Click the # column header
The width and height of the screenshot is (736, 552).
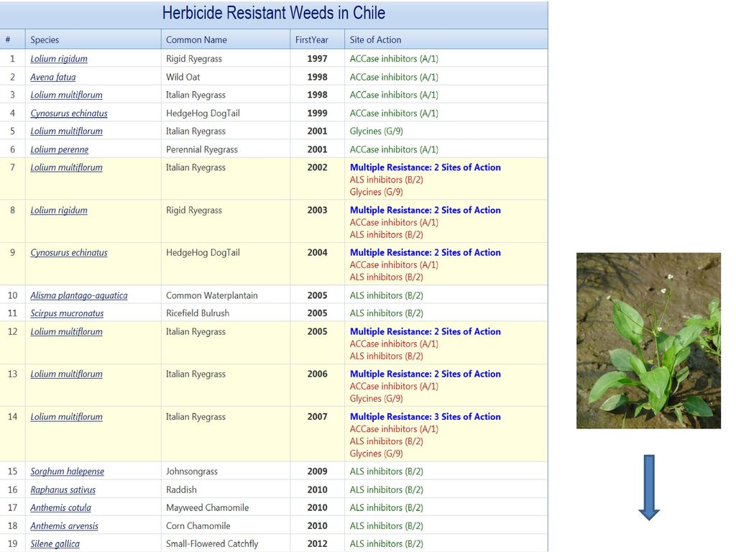coord(12,40)
